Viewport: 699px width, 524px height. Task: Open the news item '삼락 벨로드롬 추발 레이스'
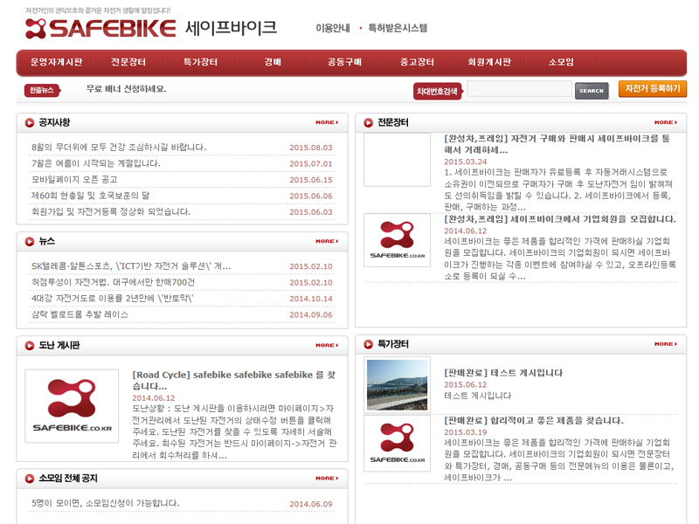click(x=80, y=314)
